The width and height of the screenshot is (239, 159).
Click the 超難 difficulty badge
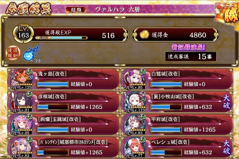pyautogui.click(x=76, y=10)
